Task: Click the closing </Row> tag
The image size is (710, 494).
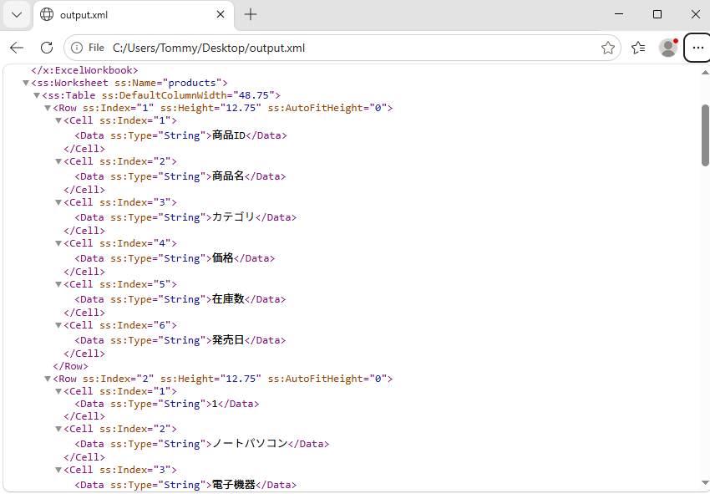Action: pos(71,366)
